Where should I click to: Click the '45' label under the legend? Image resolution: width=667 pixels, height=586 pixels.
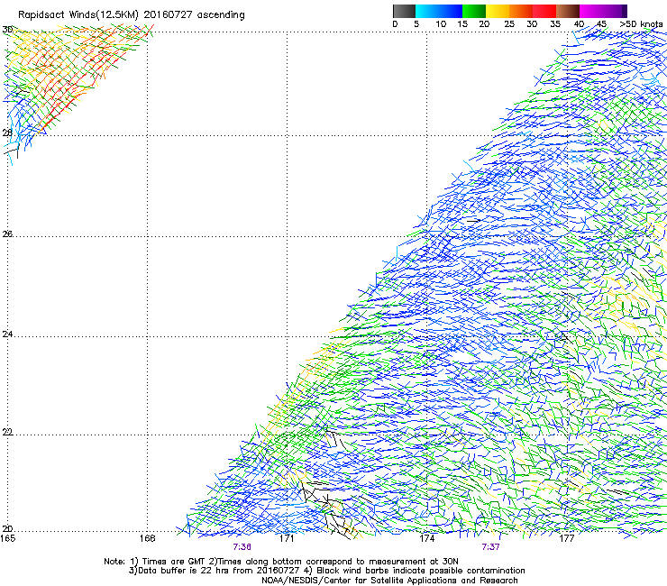tap(601, 24)
